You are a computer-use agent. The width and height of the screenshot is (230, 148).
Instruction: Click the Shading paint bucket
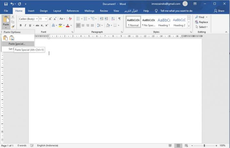[x=108, y=25]
